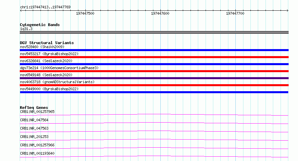Screen dimensions: 298x161
Task: Click the purple bar for nsv6549148
Action: (154, 78)
